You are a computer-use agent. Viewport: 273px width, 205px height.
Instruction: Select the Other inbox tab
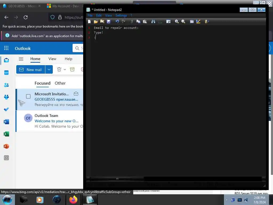coord(60,83)
